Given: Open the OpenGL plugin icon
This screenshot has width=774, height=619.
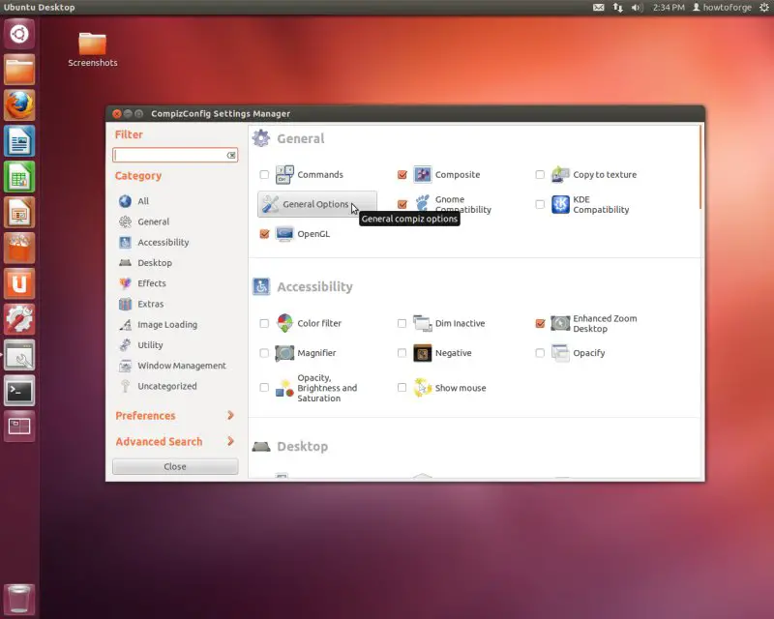Looking at the screenshot, I should click(x=284, y=234).
